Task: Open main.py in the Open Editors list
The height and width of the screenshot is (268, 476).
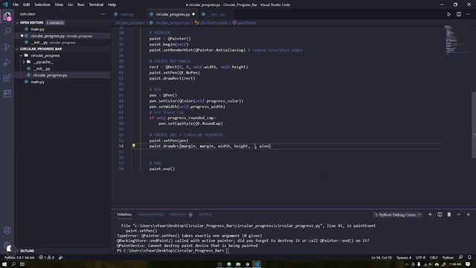Action: tap(37, 30)
